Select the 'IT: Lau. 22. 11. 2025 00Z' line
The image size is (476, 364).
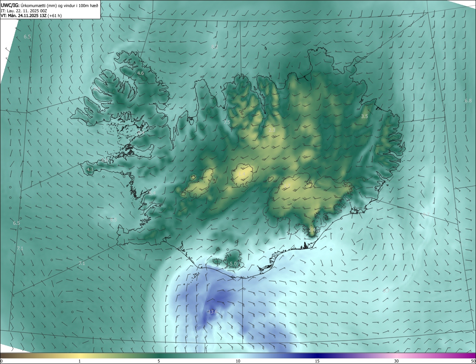(x=24, y=11)
